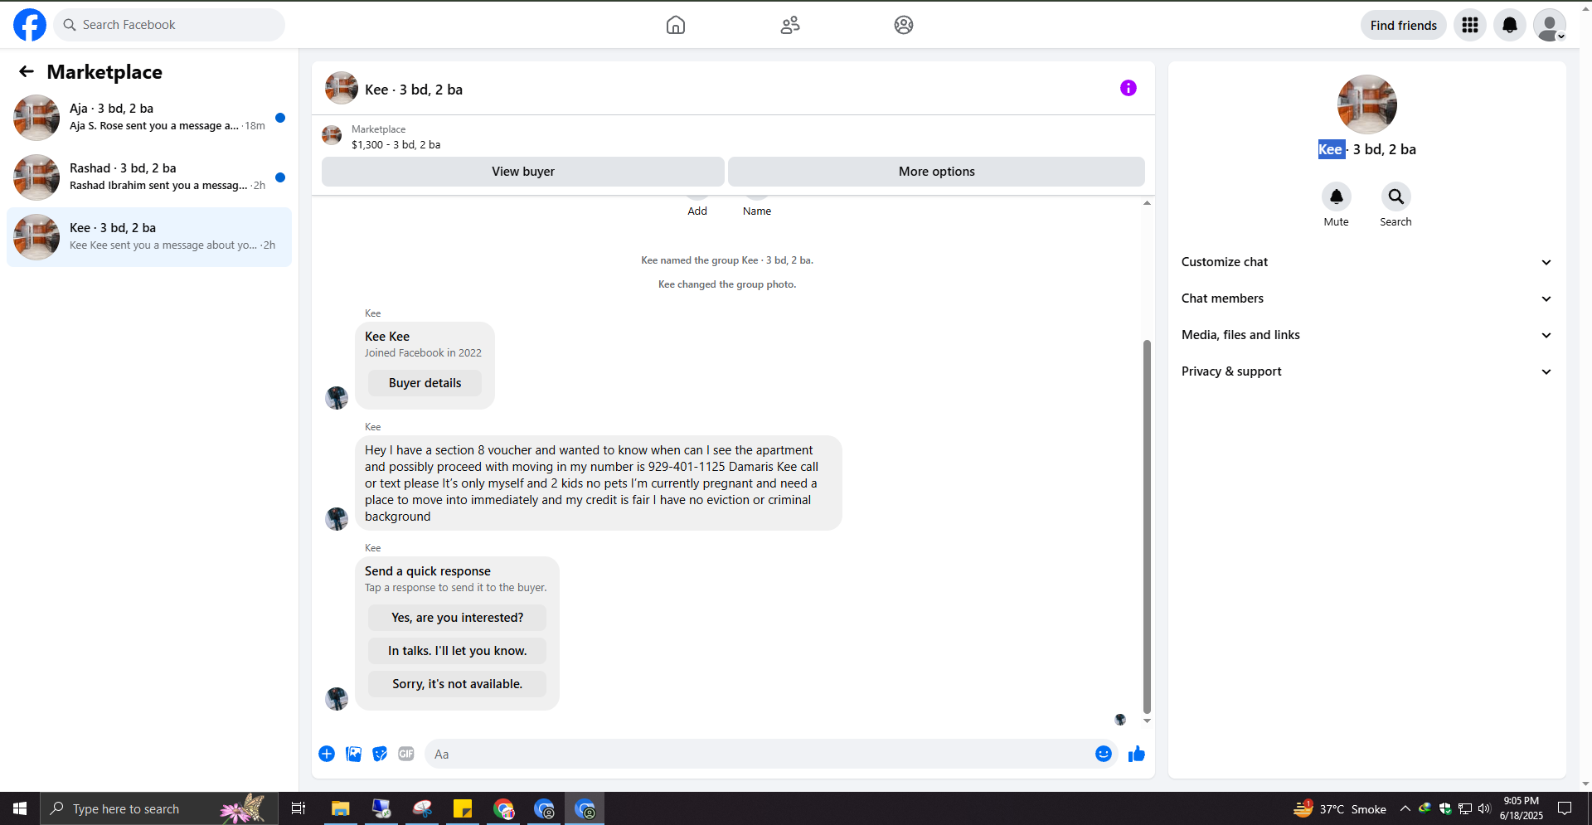The width and height of the screenshot is (1592, 825).
Task: Open File Explorer from the taskbar
Action: click(341, 808)
